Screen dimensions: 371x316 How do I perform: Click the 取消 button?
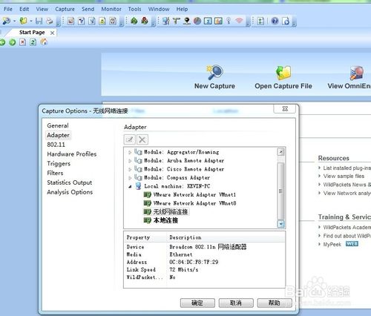[236, 303]
